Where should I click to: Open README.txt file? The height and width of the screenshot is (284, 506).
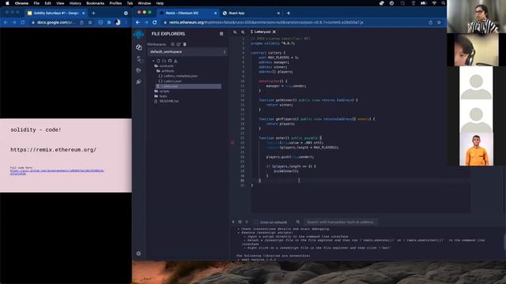point(166,101)
